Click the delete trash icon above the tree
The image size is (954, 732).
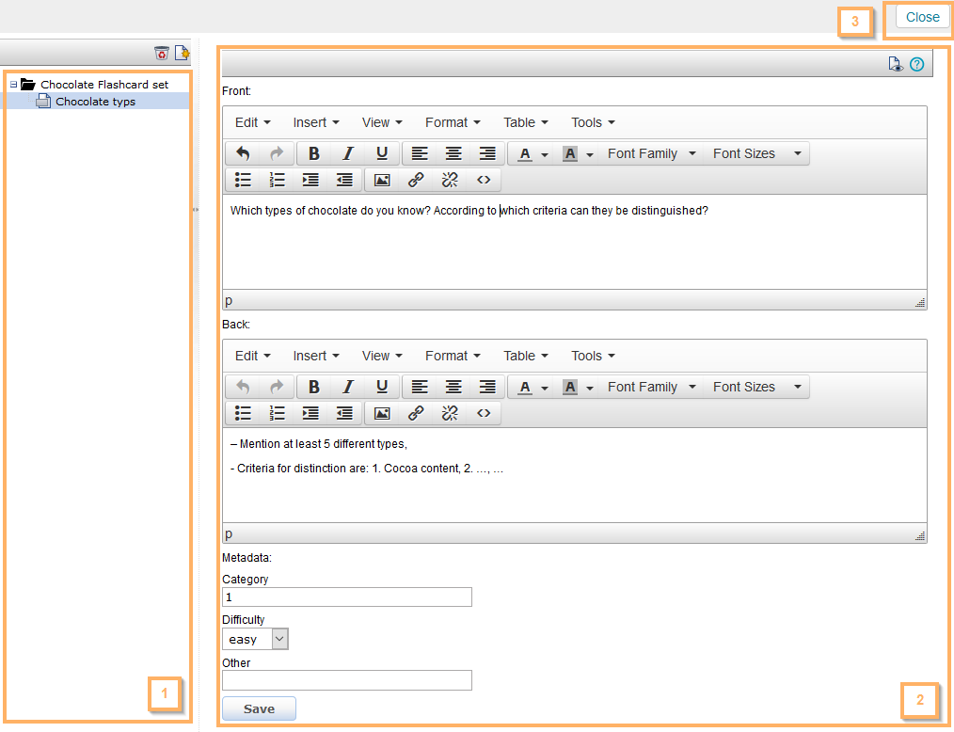point(162,53)
